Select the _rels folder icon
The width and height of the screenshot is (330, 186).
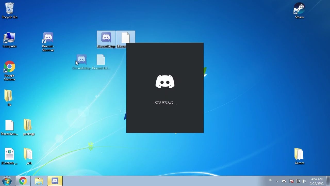coord(29,157)
